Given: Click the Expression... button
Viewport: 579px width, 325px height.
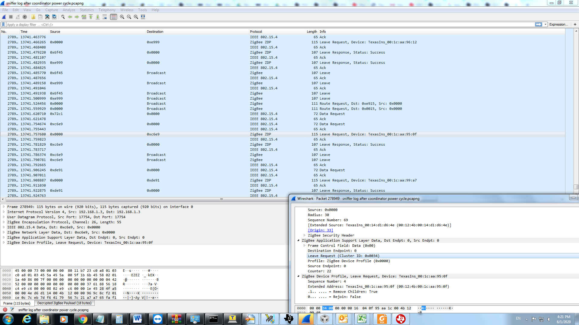Looking at the screenshot, I should [558, 24].
